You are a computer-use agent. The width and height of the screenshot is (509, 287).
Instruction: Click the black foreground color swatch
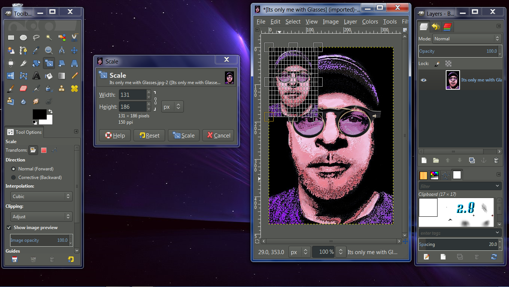(x=39, y=114)
